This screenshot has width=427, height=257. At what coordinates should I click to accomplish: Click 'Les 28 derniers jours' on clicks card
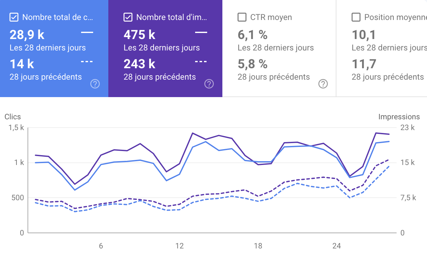pos(48,48)
